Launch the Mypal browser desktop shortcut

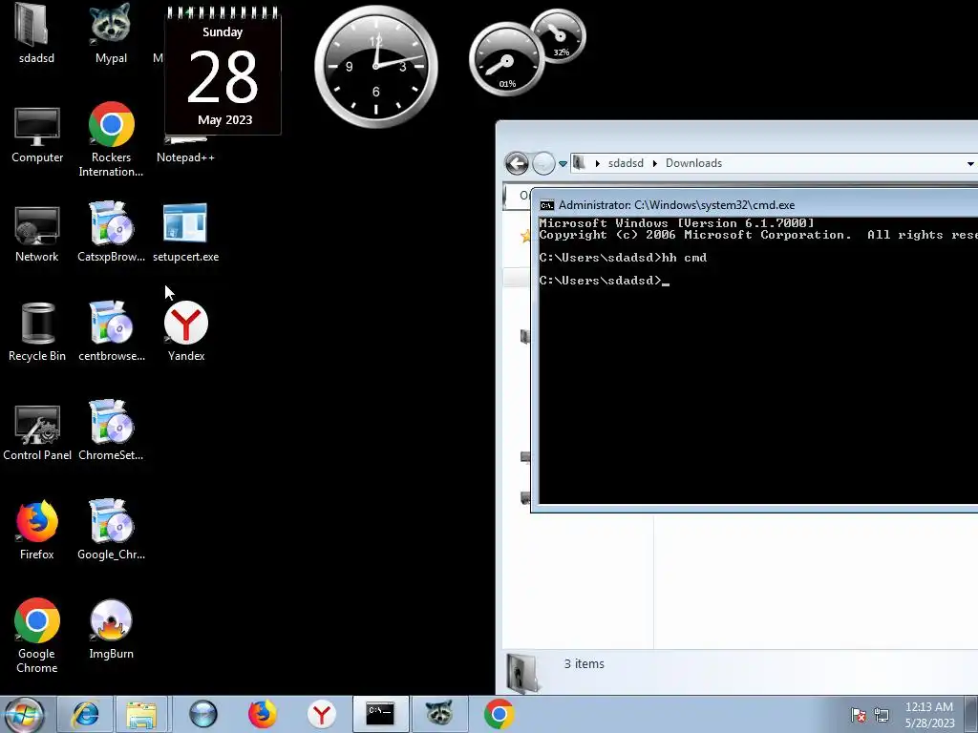click(x=111, y=32)
